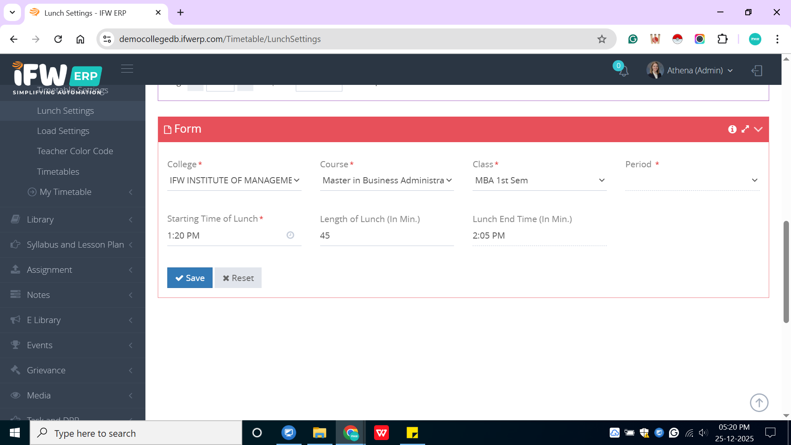The width and height of the screenshot is (791, 445).
Task: Open the Period dropdown
Action: coord(692,180)
